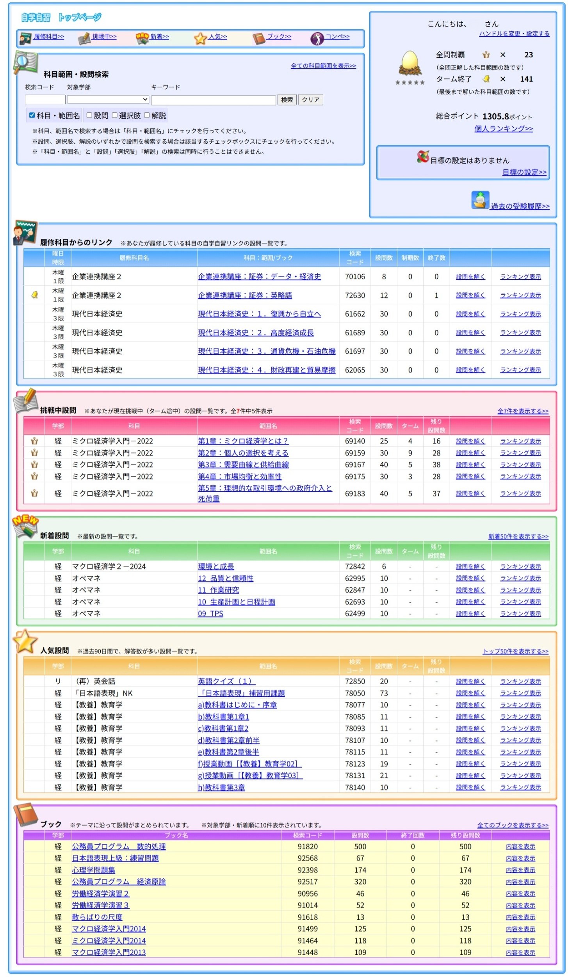Expand full list via 全7件を表示する link
This screenshot has height=977, width=568.
click(x=522, y=411)
